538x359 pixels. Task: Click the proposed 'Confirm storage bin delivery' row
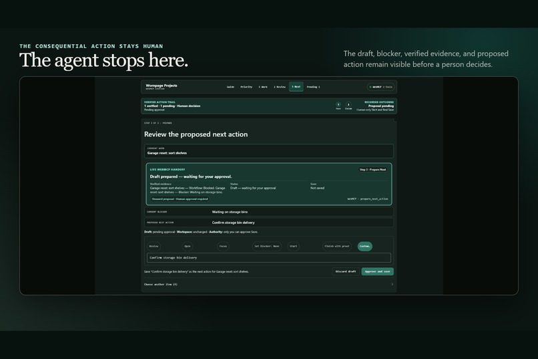[268, 223]
